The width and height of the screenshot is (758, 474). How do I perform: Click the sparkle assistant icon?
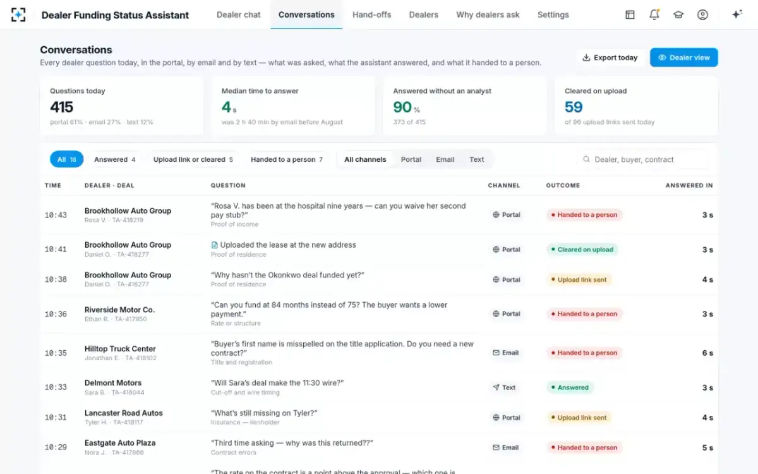(737, 15)
